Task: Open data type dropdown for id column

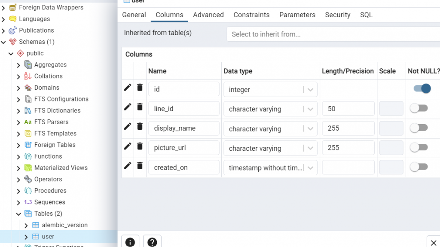Action: coord(310,90)
